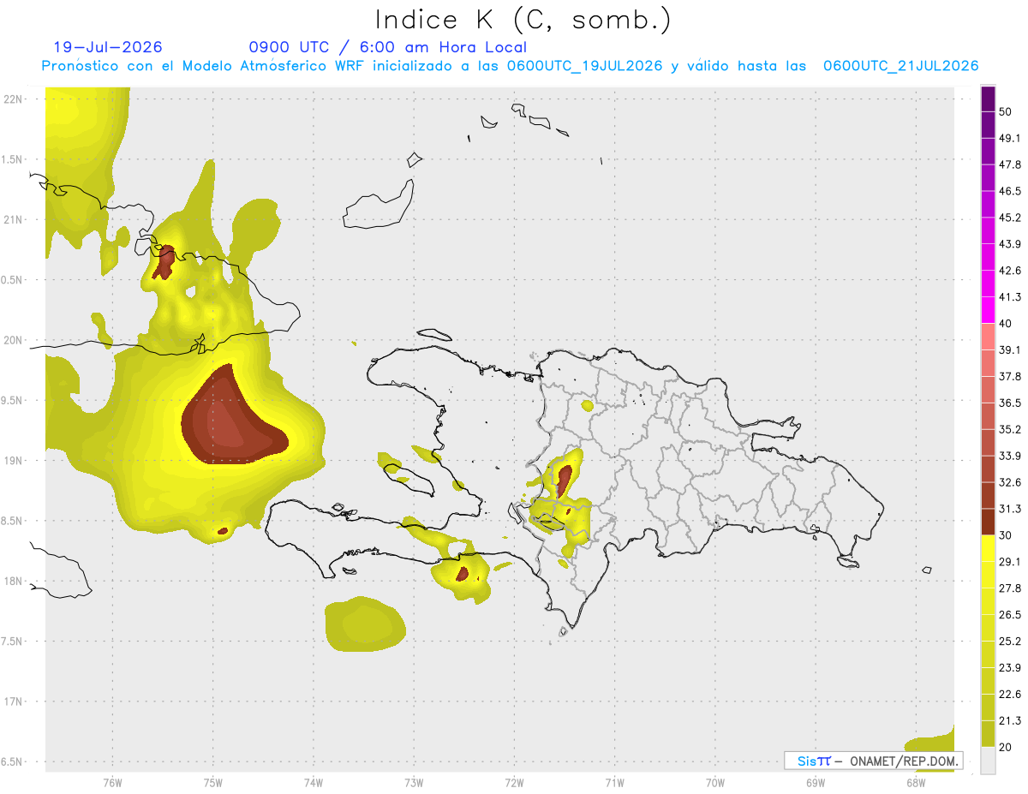Viewport: 1028px width, 794px height.
Task: Click the longitude label "70W"
Action: coord(715,782)
